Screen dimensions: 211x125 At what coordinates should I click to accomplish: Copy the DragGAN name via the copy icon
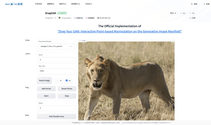55,18
